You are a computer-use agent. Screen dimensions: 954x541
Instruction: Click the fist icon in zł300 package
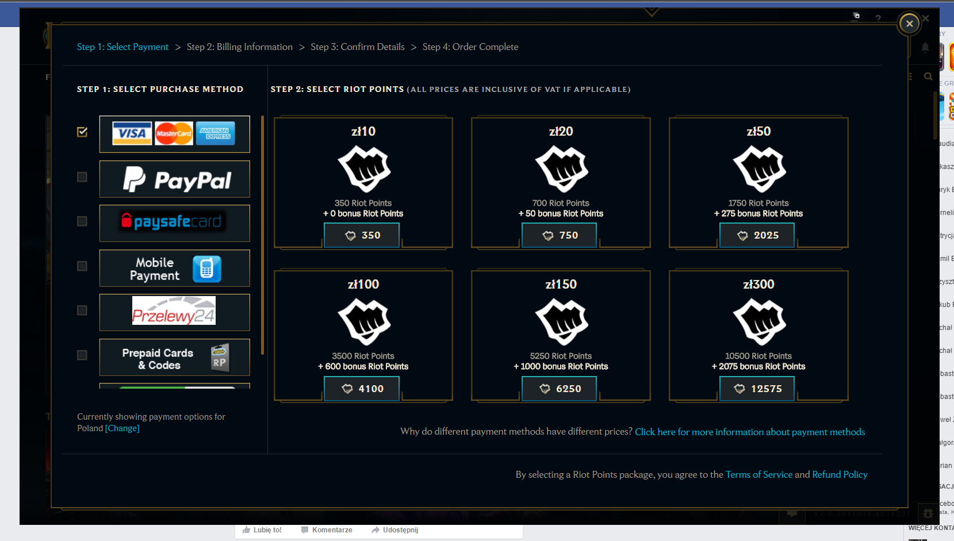pyautogui.click(x=758, y=321)
